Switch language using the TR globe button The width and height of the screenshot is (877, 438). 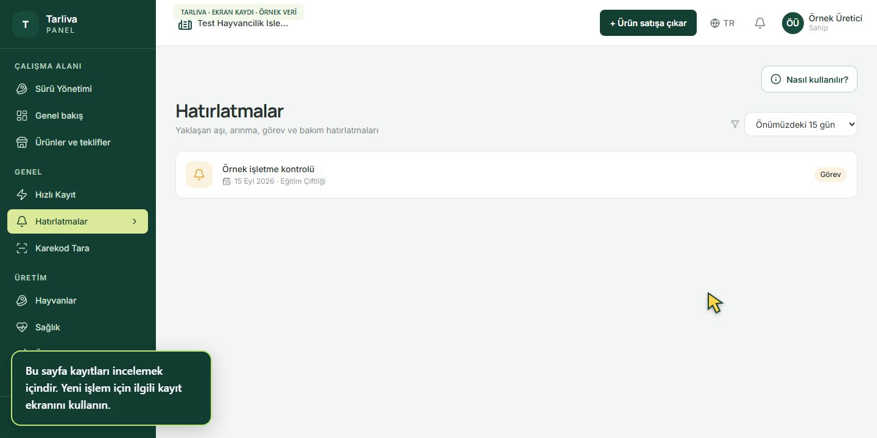(x=722, y=23)
